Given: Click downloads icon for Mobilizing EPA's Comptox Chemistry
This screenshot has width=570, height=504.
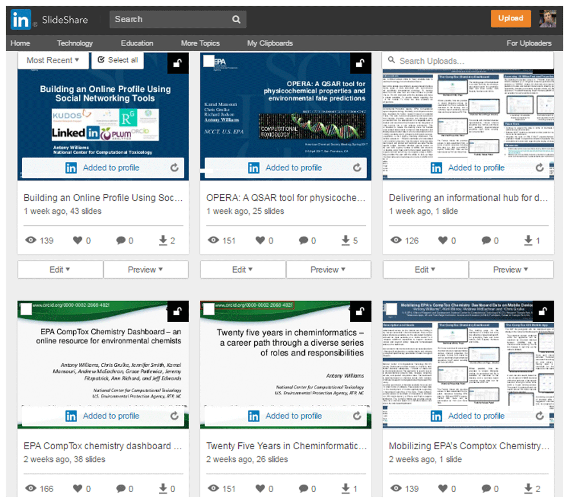Looking at the screenshot, I should point(528,489).
